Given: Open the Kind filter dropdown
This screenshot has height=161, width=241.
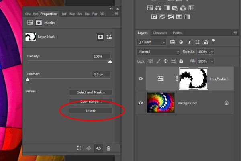Looking at the screenshot, I should point(151,42).
